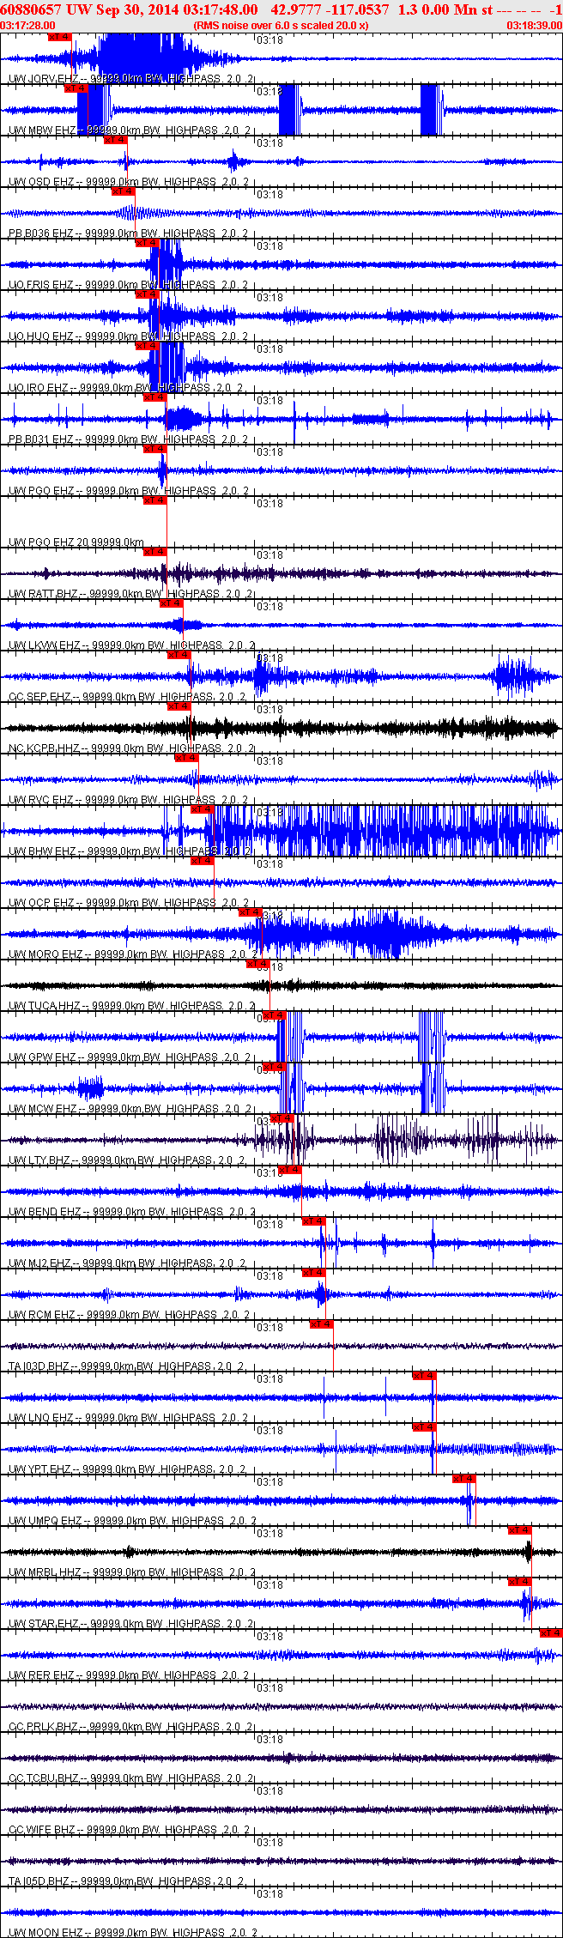This screenshot has width=563, height=1938.
Task: Select the UW OCP EHZ trace label
Action: click(130, 903)
